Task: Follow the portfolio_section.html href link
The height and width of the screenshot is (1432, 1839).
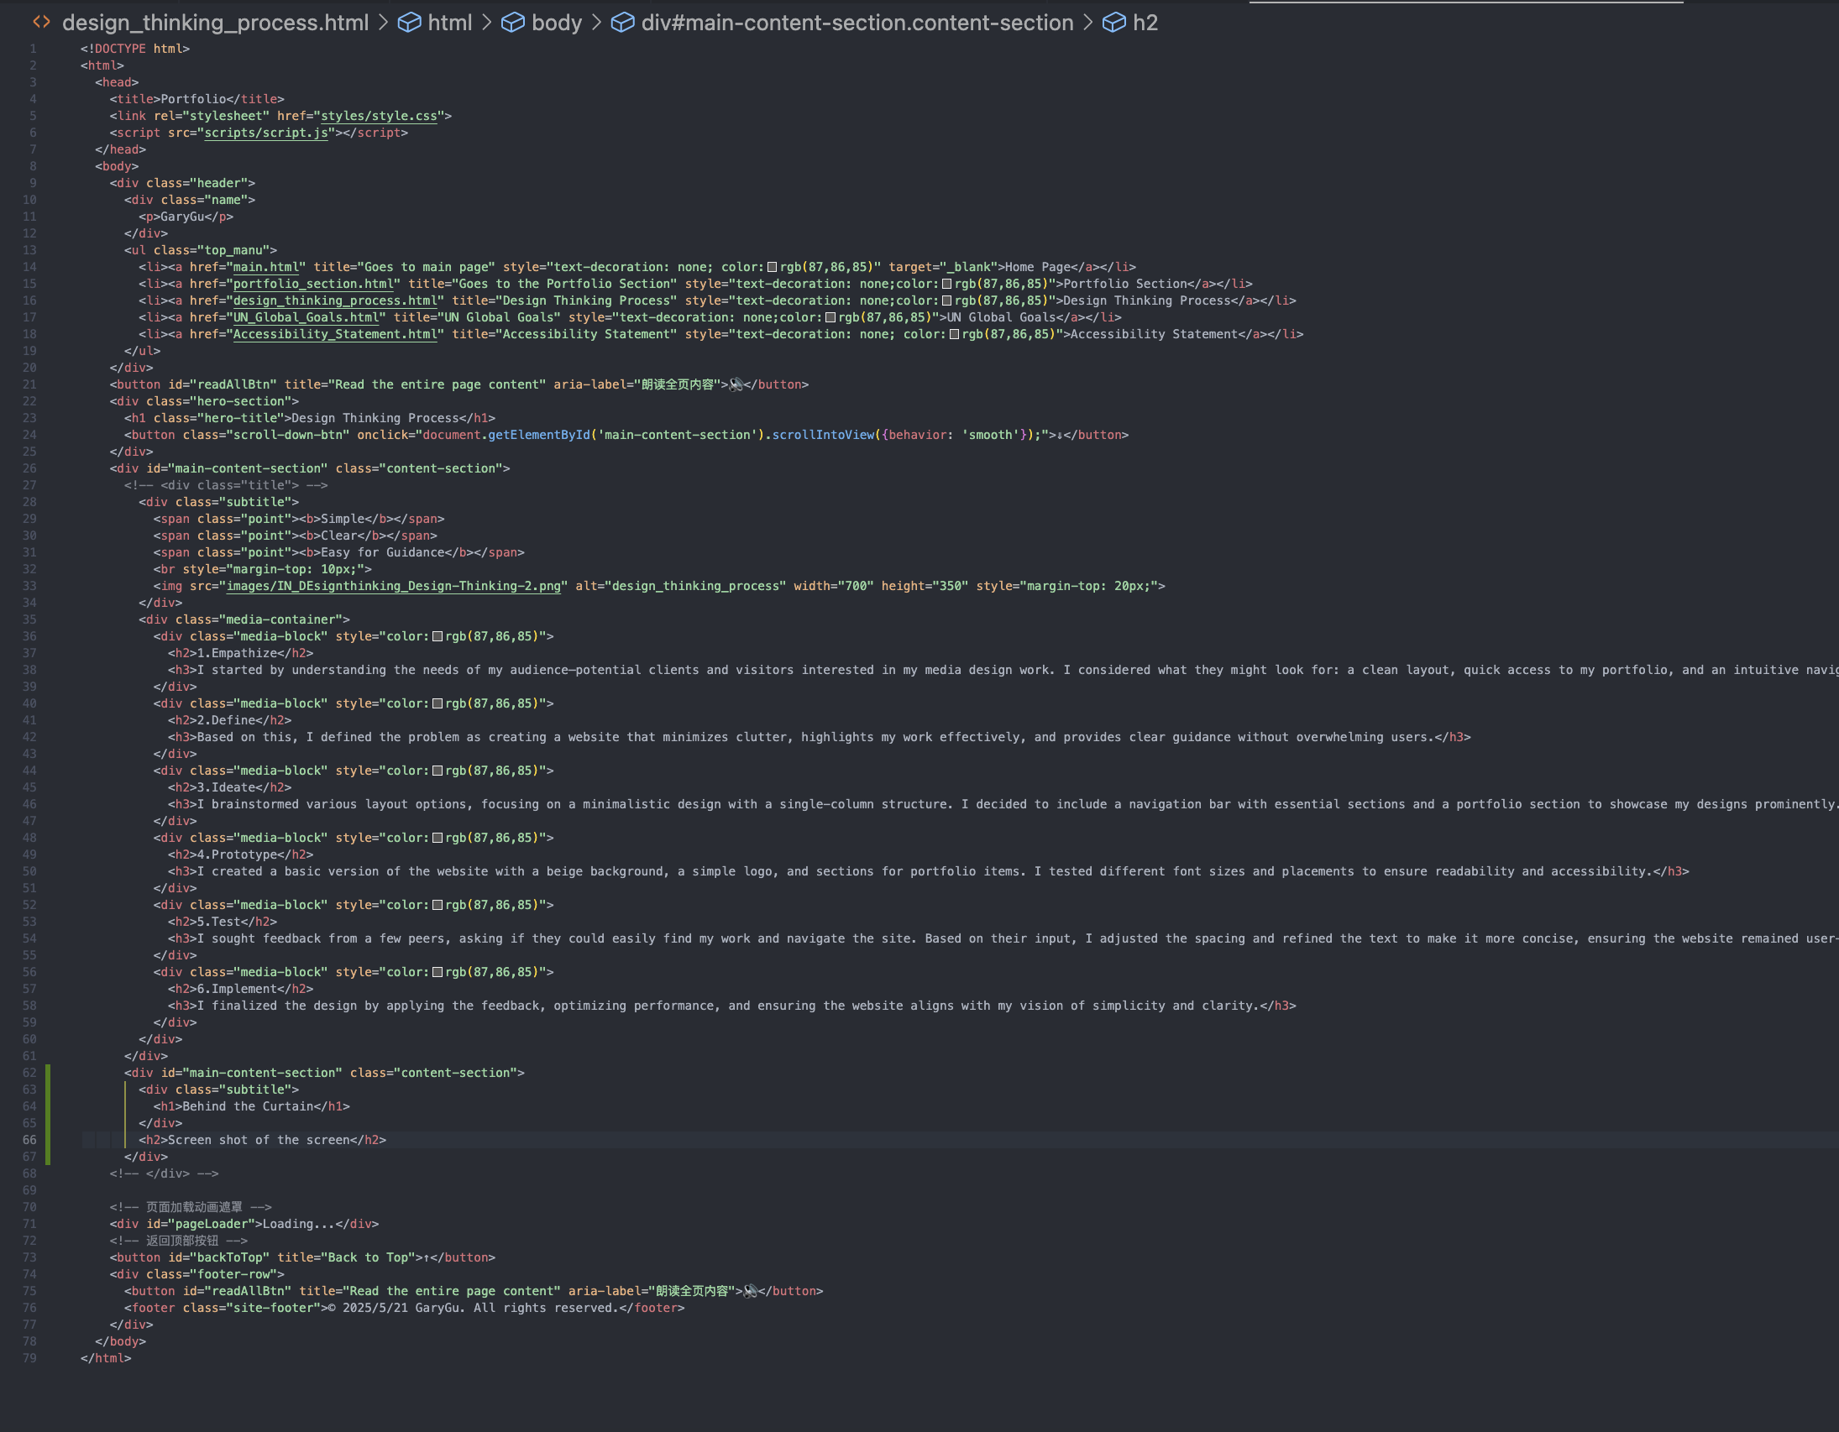Action: [x=313, y=285]
